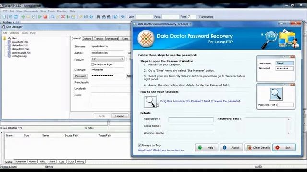This screenshot has width=307, height=172.
Task: Open the Site menu in Site Manager
Action: (x=5, y=33)
